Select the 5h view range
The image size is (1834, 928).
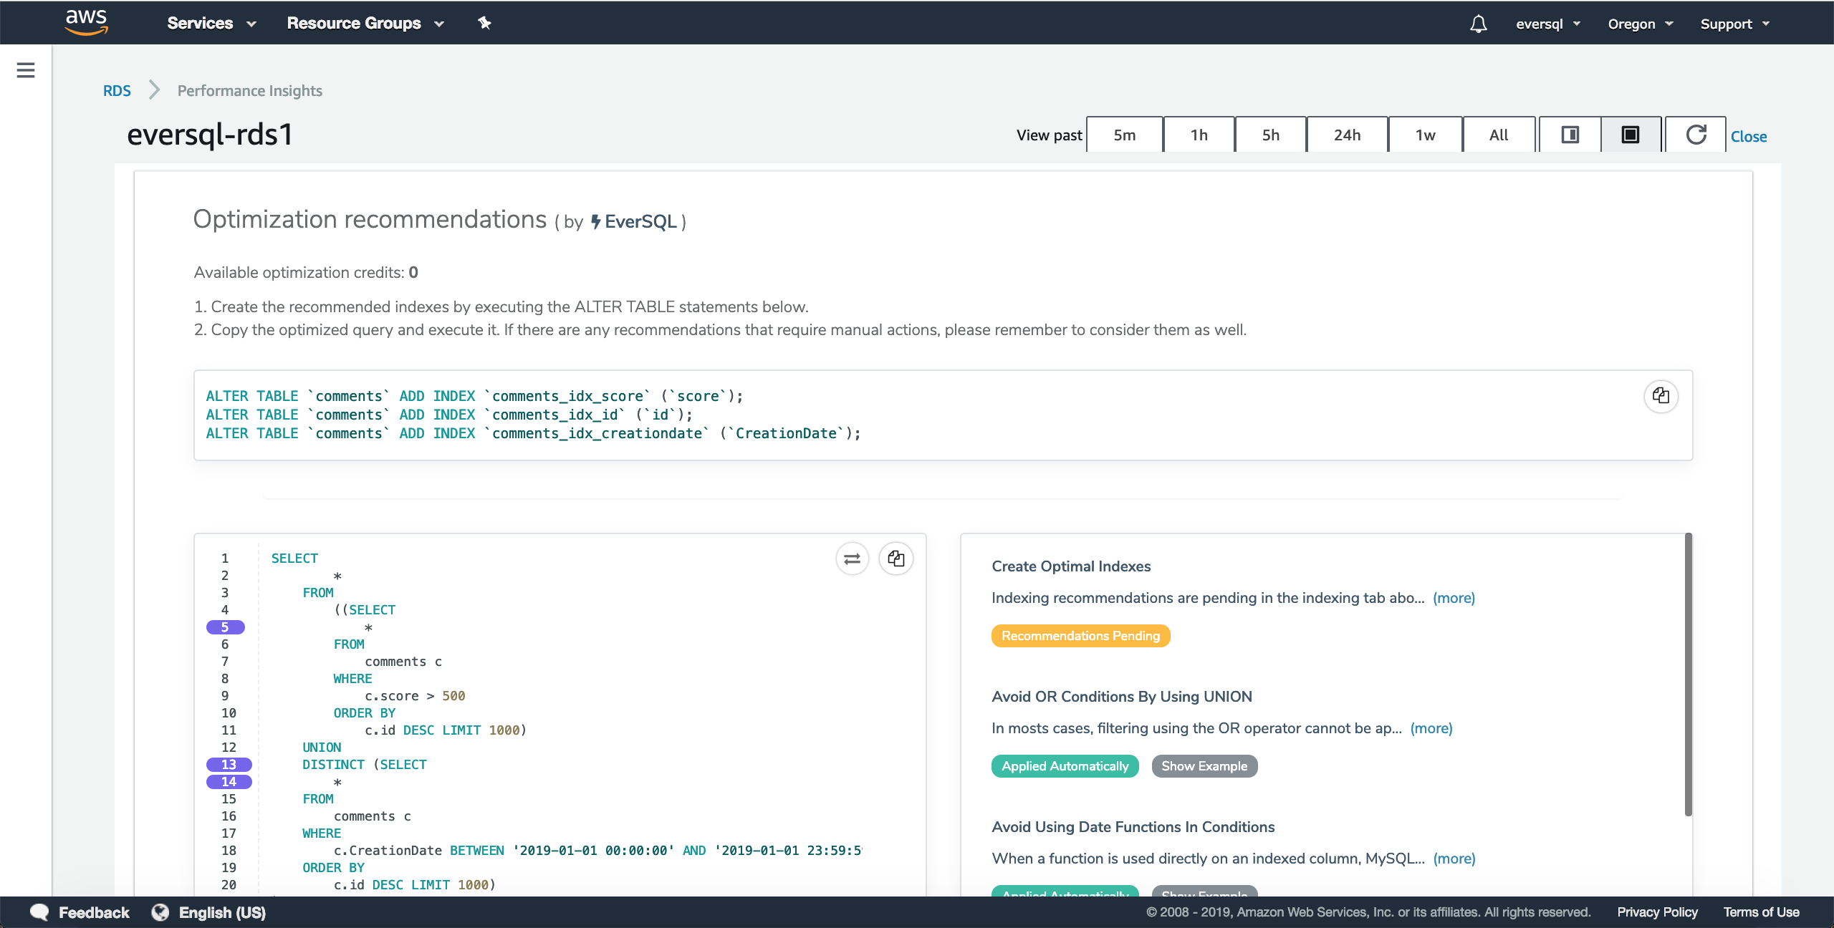point(1270,135)
